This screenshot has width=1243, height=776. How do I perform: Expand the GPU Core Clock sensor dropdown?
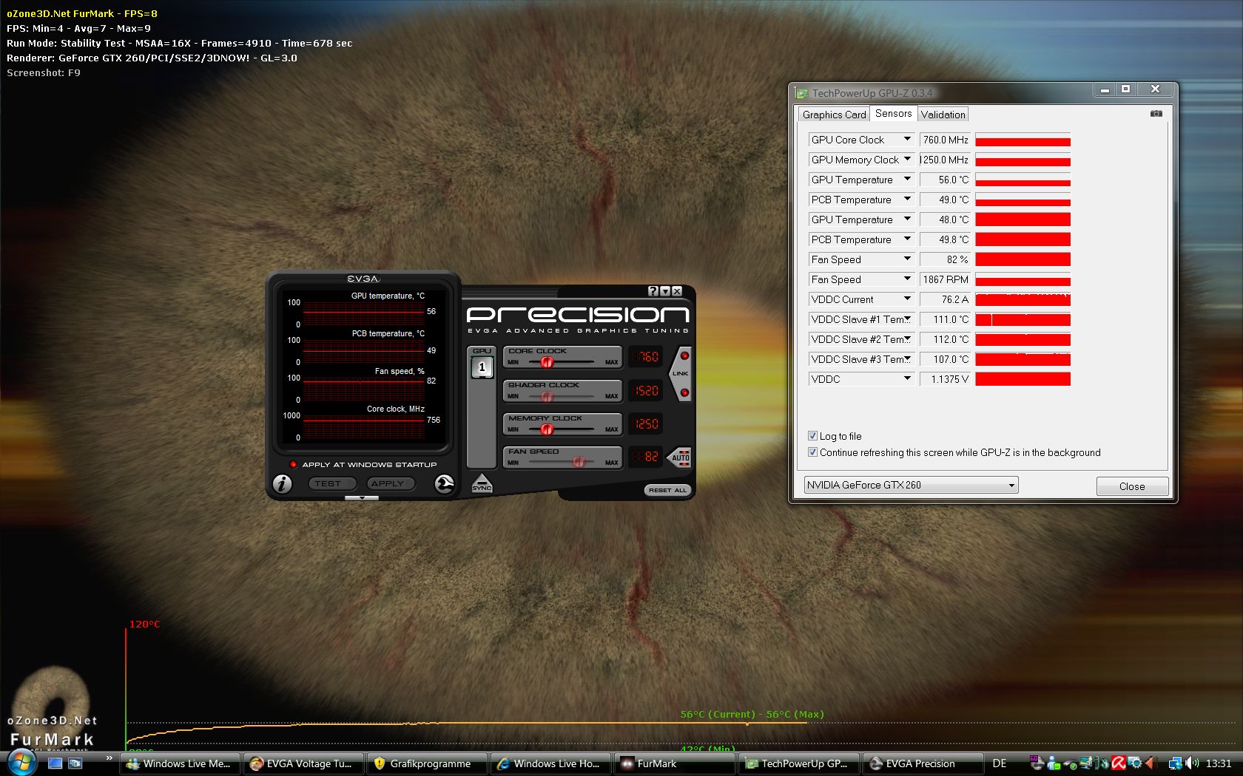click(907, 139)
